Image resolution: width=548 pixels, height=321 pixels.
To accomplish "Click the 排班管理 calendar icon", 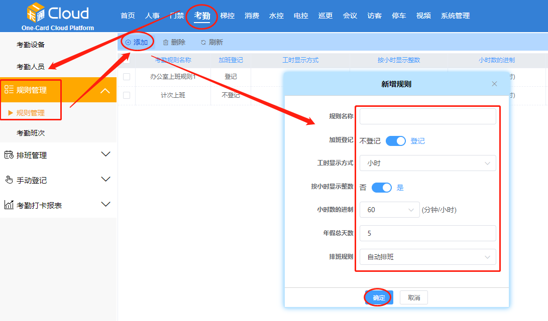I will coord(9,155).
